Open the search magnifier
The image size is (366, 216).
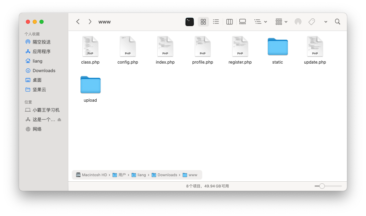click(x=337, y=22)
